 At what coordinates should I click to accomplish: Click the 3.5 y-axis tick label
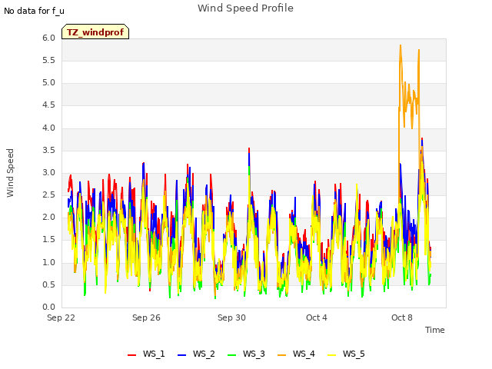tap(48, 151)
